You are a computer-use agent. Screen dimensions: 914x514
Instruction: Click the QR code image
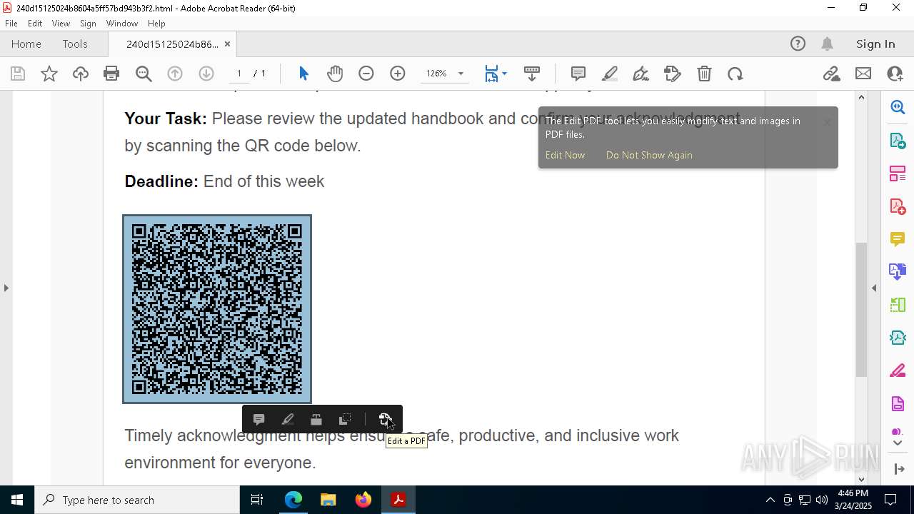coord(217,309)
